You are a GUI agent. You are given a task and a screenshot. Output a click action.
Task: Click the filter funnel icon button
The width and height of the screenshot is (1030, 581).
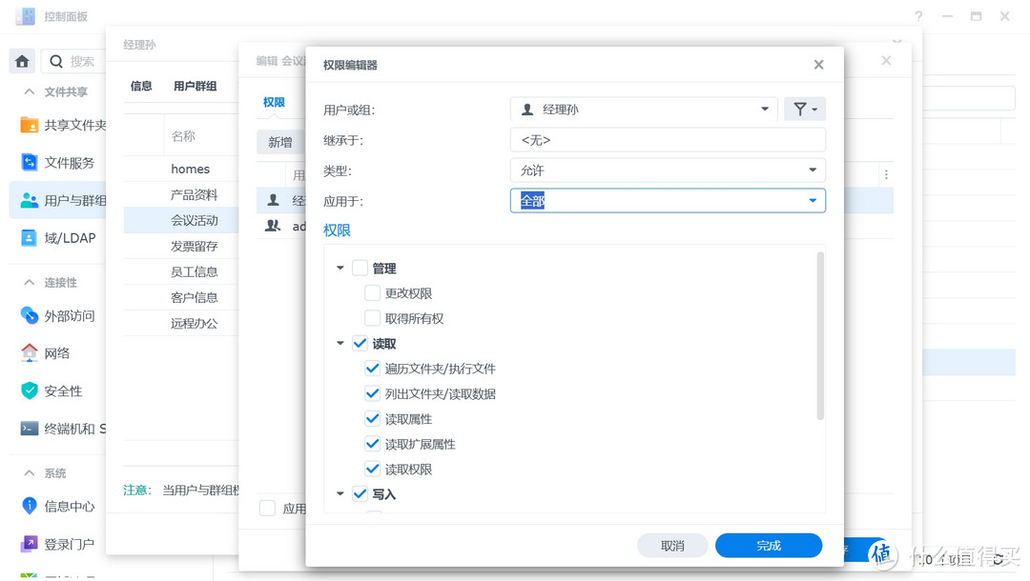point(804,110)
